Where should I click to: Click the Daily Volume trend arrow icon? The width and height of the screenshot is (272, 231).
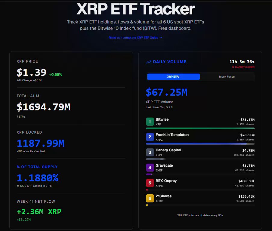pyautogui.click(x=149, y=62)
